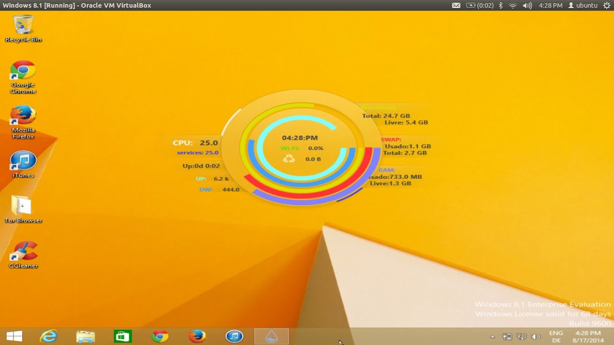Image resolution: width=614 pixels, height=345 pixels.
Task: Select the iTunes desktop shortcut
Action: (x=23, y=164)
